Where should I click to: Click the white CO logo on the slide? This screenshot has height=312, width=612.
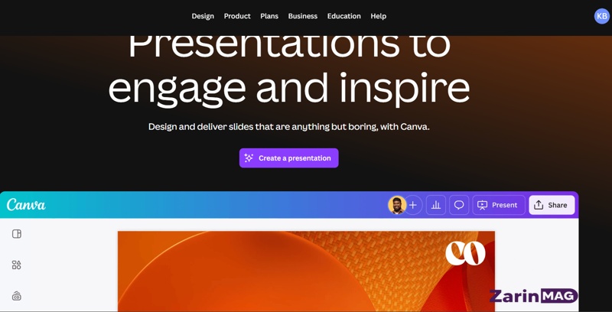click(465, 253)
